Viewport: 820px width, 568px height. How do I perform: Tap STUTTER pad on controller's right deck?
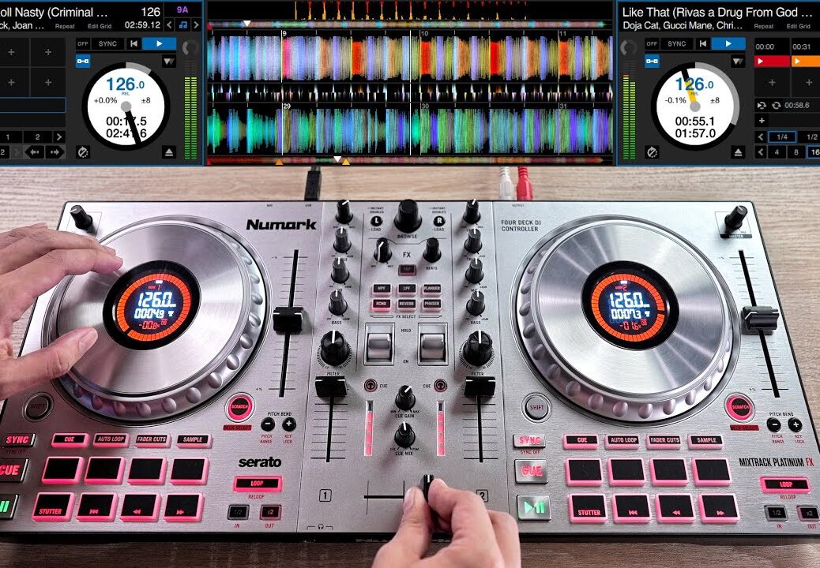(x=589, y=509)
